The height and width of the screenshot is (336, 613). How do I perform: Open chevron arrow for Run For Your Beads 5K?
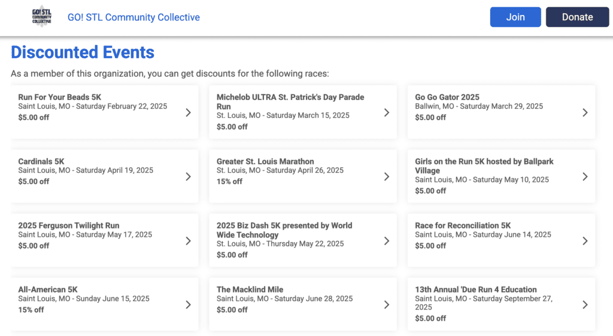click(x=188, y=112)
